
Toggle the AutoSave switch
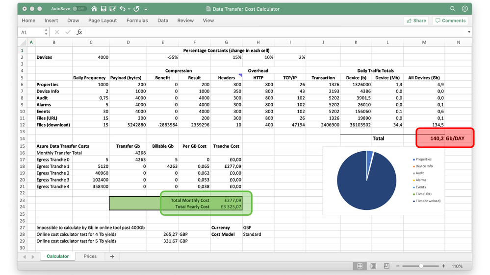click(x=79, y=9)
